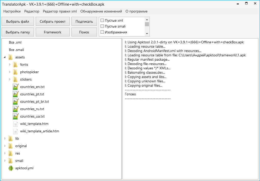This screenshot has height=181, width=260.
Task: Click the Copying unknown files... log line
Action: tap(145, 81)
